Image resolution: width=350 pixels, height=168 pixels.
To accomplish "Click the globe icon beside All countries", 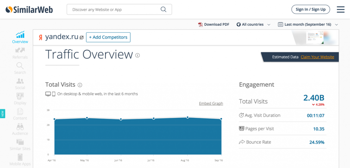I will (x=239, y=25).
